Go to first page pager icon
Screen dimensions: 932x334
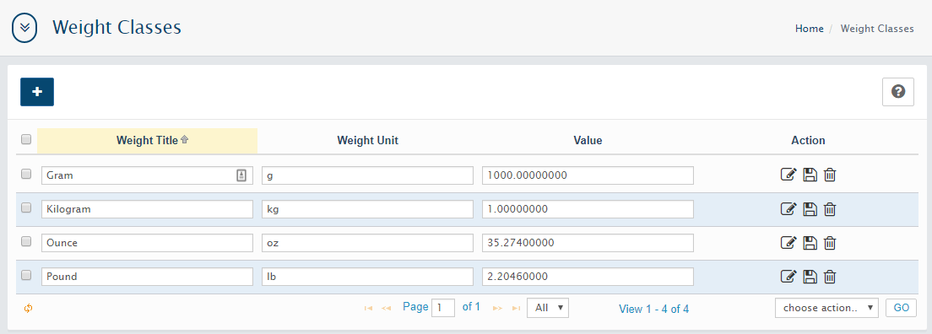click(368, 309)
